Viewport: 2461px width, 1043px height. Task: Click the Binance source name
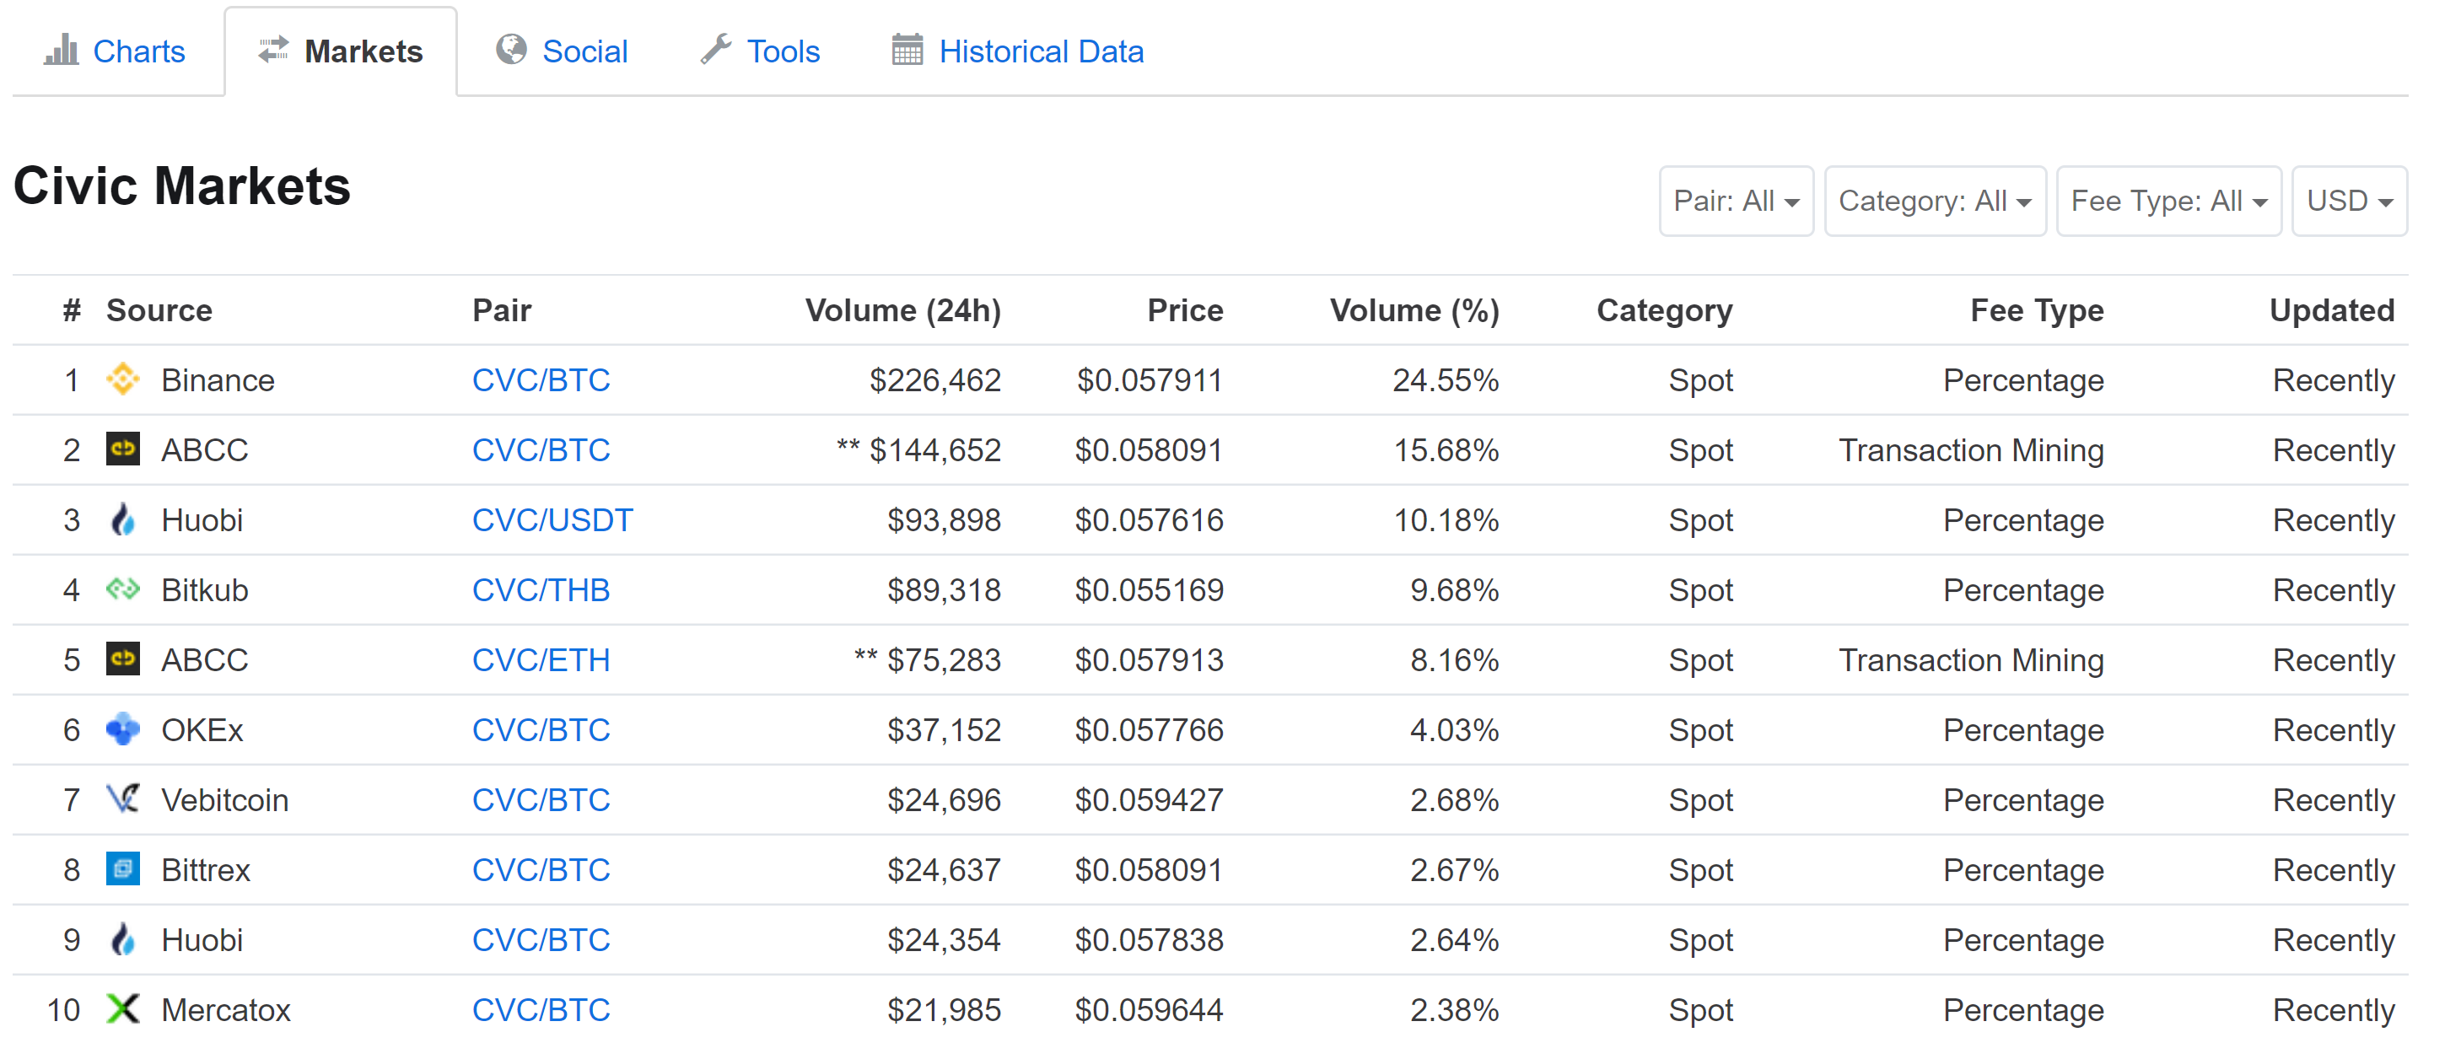click(x=218, y=380)
